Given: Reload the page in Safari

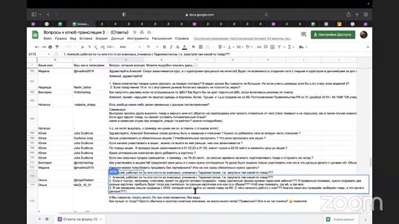Looking at the screenshot, I should (x=266, y=14).
